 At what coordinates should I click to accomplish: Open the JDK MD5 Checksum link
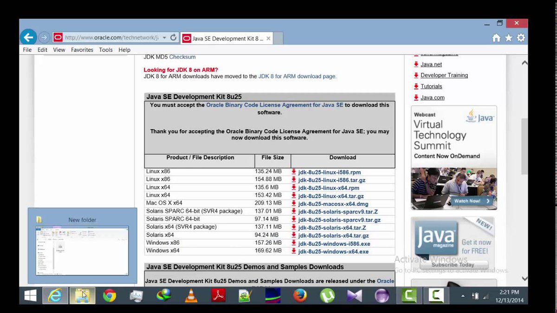point(182,57)
